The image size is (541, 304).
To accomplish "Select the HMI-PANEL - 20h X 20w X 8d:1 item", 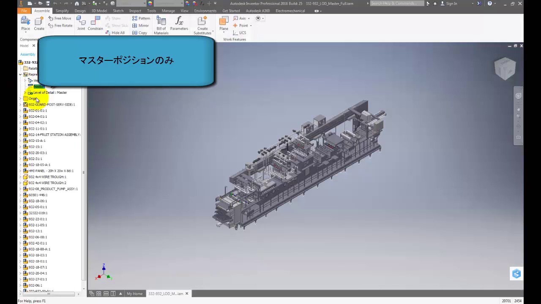I will coord(51,171).
